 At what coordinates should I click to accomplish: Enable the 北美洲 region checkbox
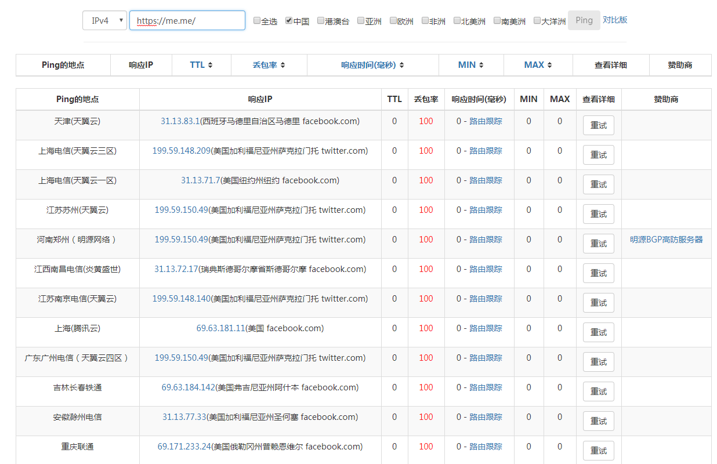457,20
